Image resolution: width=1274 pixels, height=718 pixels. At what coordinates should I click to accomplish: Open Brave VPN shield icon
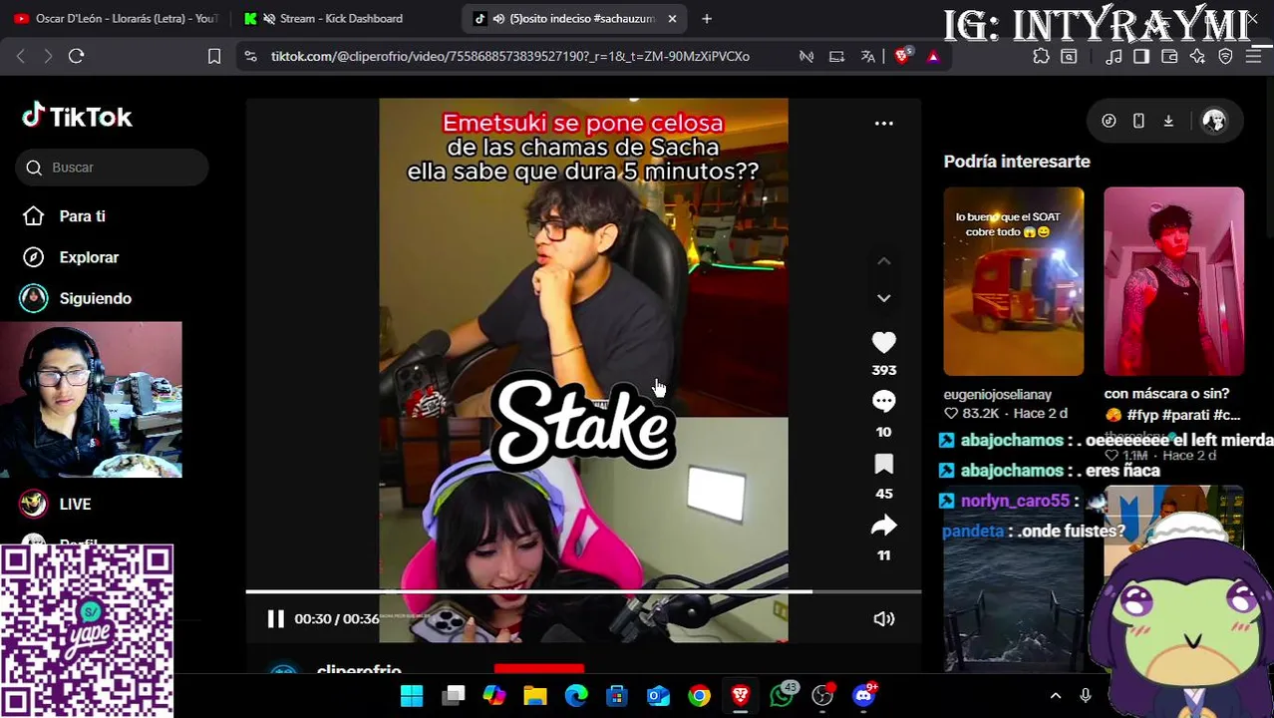click(x=1225, y=57)
